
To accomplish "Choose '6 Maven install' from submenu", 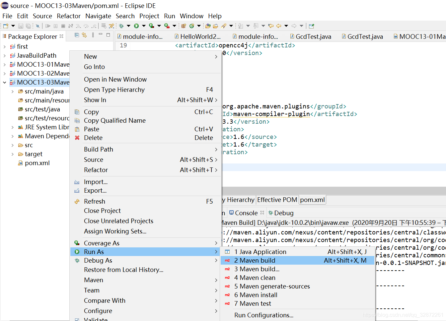I will tap(298, 295).
